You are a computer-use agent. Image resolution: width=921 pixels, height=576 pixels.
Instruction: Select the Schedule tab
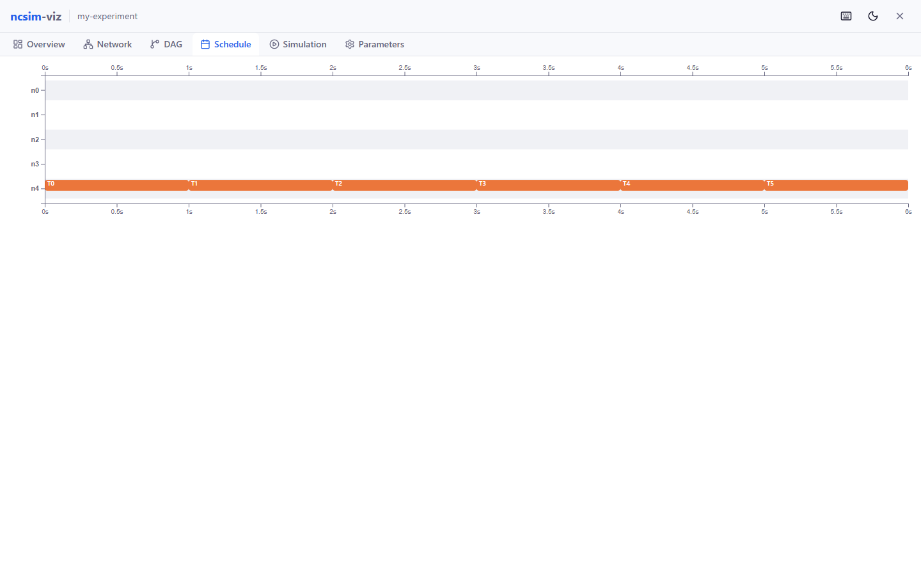point(226,44)
